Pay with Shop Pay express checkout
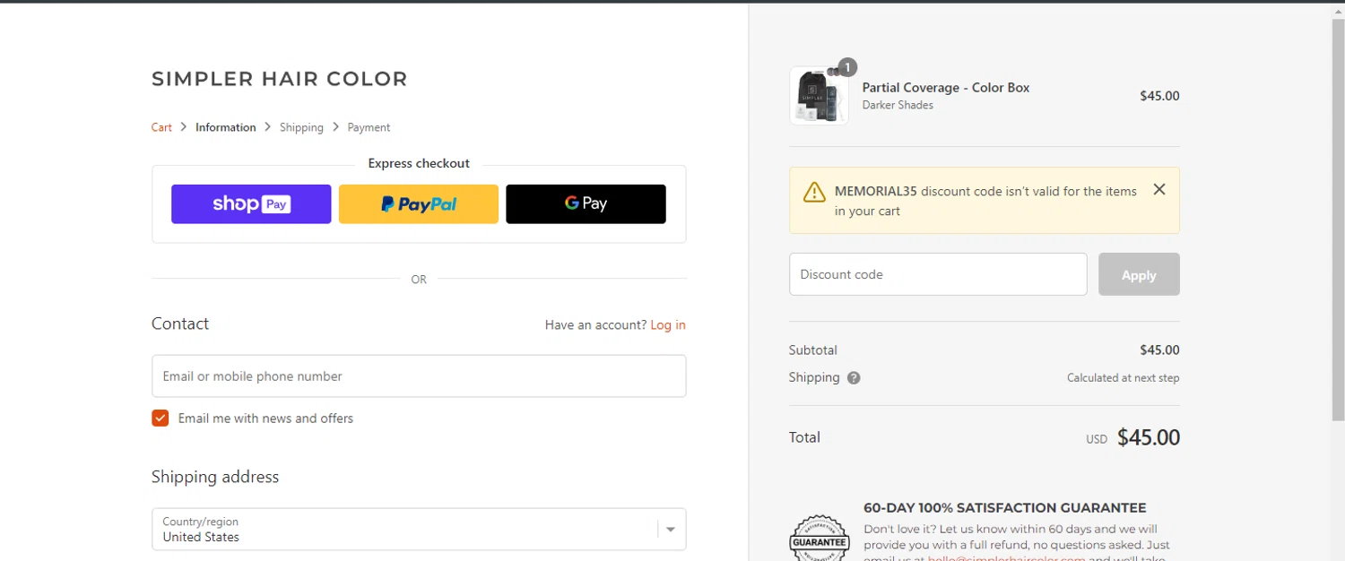The width and height of the screenshot is (1345, 561). pos(251,204)
